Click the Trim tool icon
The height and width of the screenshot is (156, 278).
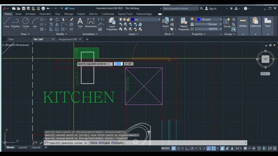pos(63,19)
